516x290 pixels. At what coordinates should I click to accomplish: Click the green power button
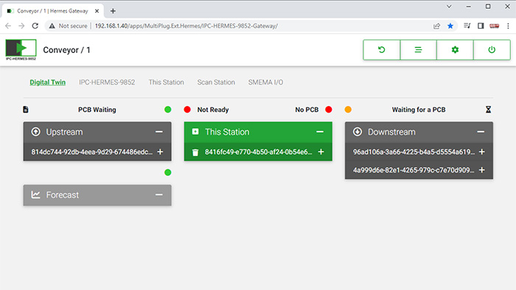click(492, 50)
